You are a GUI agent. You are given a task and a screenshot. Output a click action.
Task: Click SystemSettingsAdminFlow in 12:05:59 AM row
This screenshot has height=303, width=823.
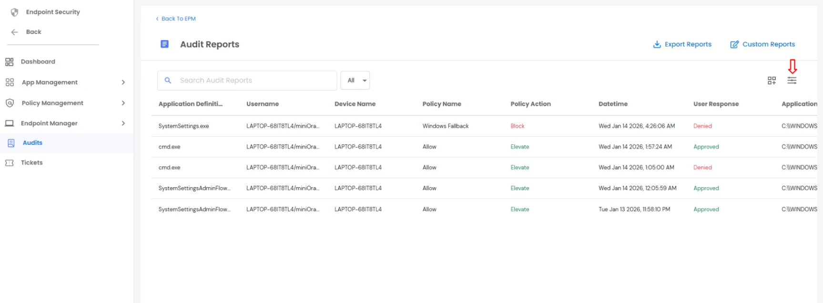194,189
